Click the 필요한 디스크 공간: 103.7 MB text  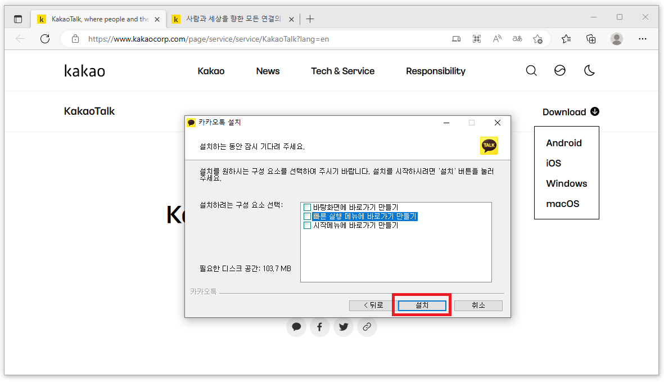coord(245,269)
